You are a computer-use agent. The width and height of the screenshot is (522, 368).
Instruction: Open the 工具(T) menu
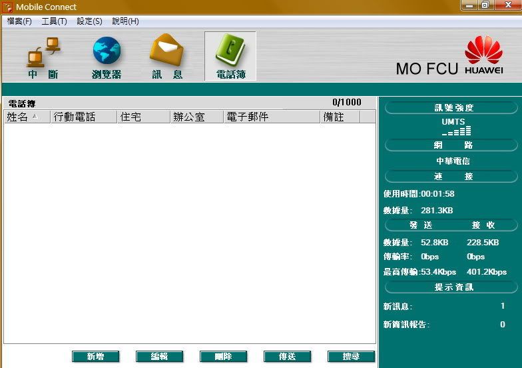pos(54,21)
